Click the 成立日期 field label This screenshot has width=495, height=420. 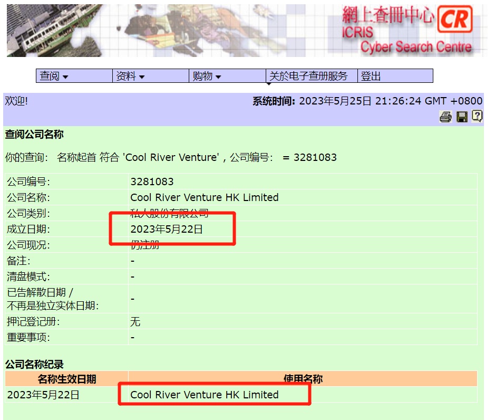(x=28, y=229)
